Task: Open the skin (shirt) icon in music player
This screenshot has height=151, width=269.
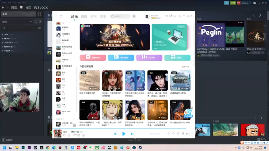Action: 166,16
